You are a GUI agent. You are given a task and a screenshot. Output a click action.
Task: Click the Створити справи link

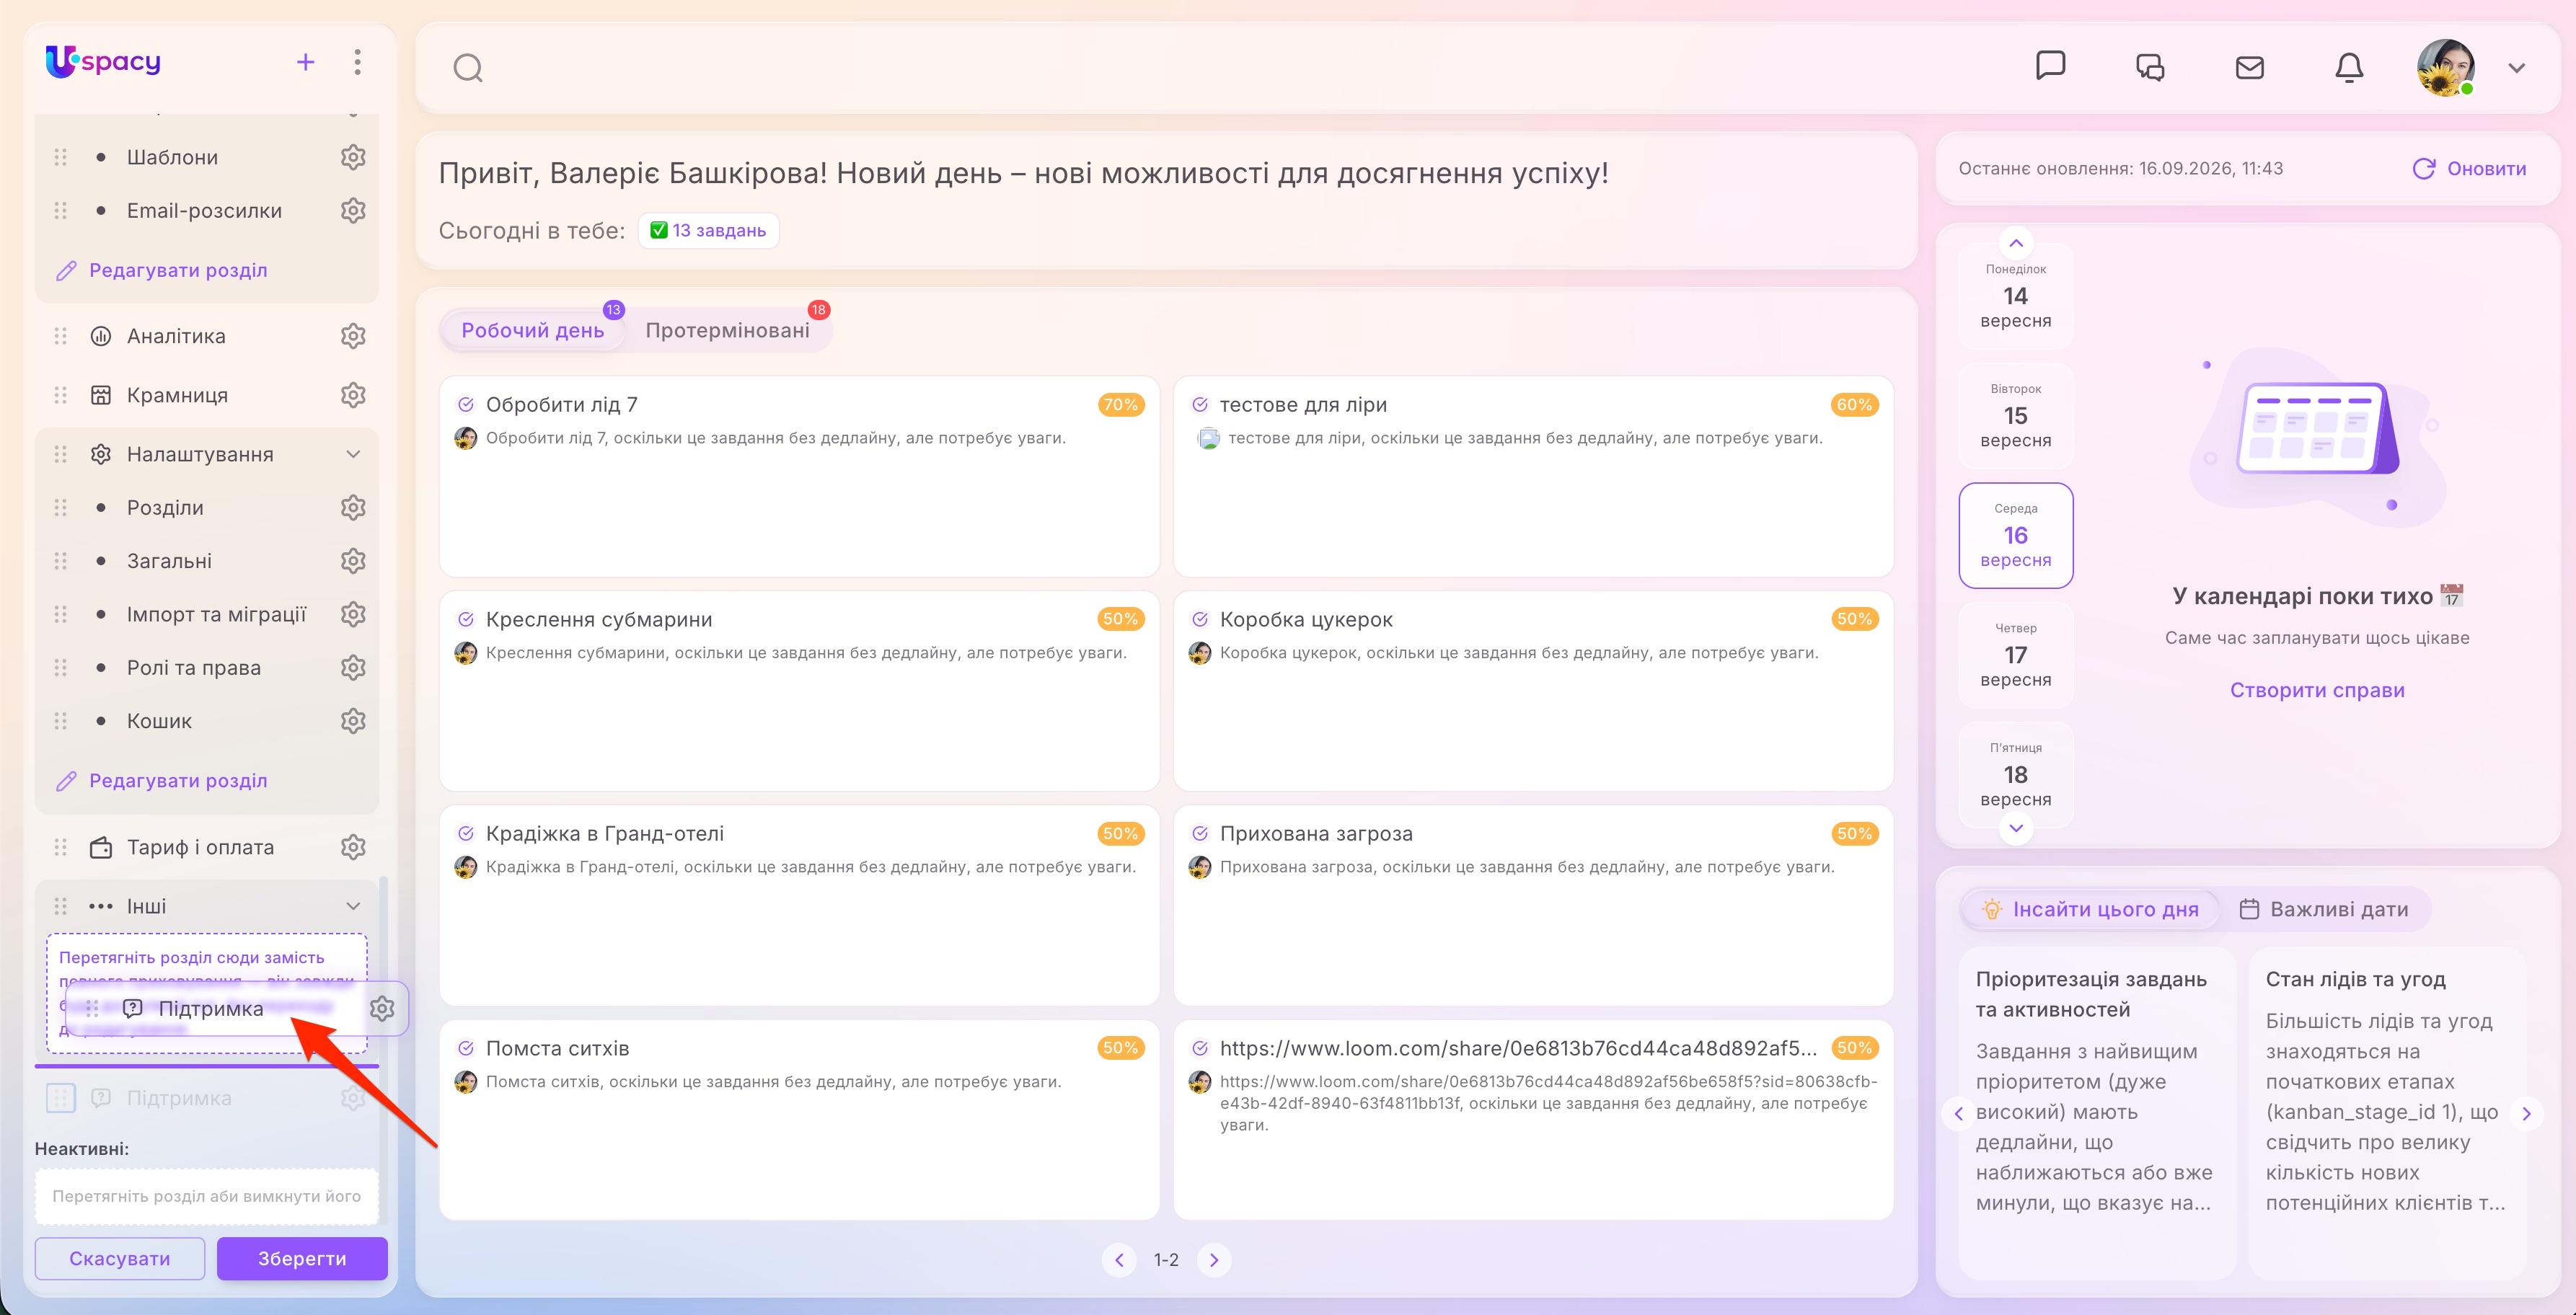coord(2317,690)
